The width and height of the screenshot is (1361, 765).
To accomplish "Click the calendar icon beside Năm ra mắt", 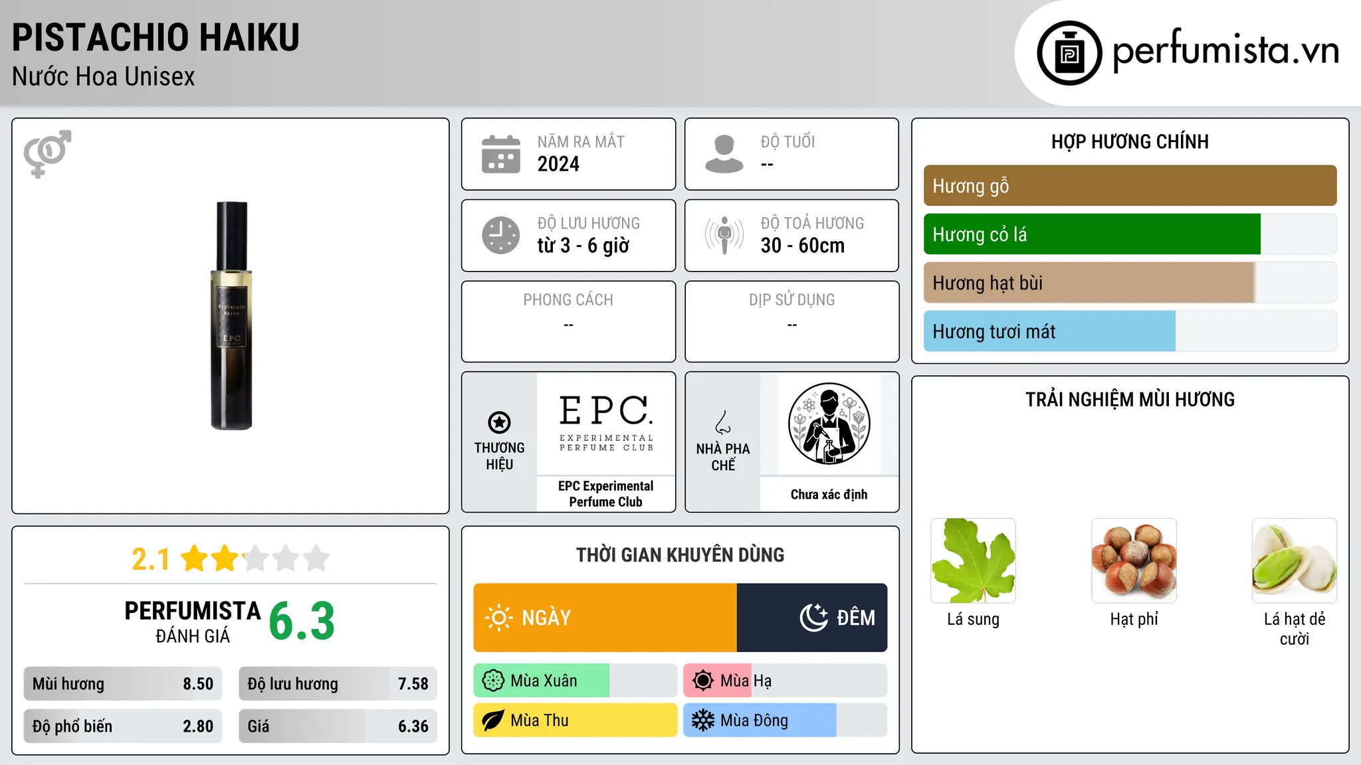I will coord(501,154).
